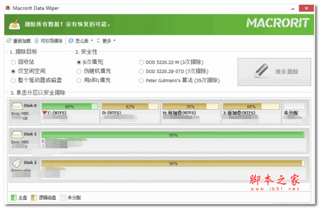
Task: Click the red flag icon on C: partition
Action: [x=45, y=113]
